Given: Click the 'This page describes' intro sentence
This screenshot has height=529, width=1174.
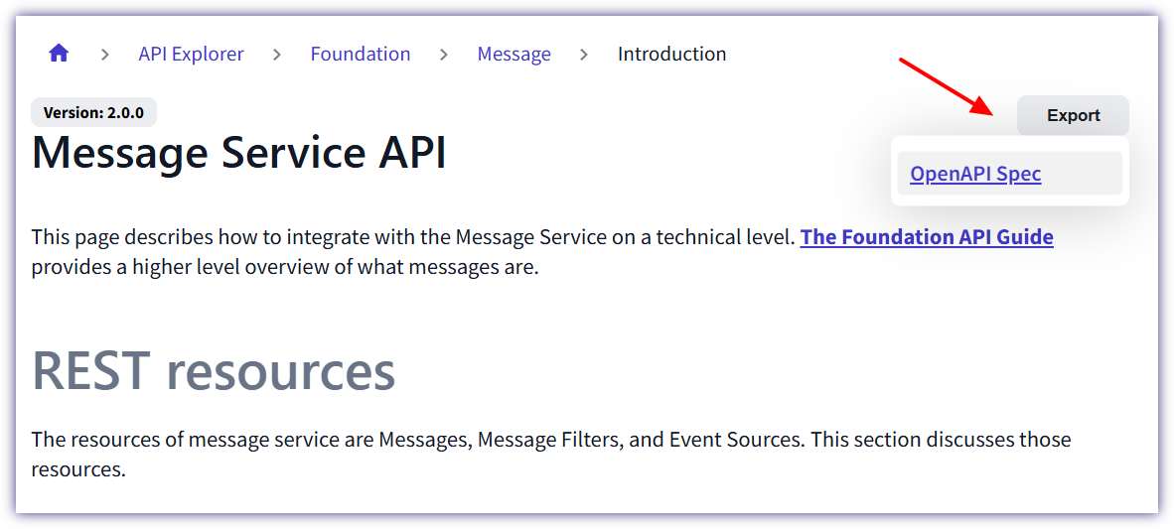Looking at the screenshot, I should 414,237.
